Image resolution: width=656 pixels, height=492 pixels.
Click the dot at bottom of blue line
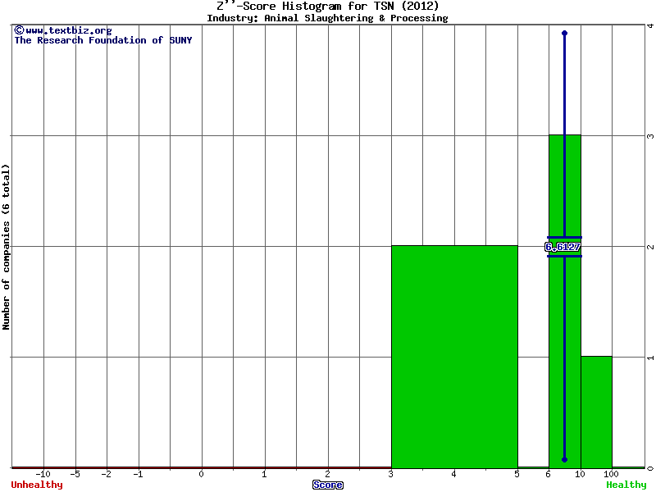(564, 459)
